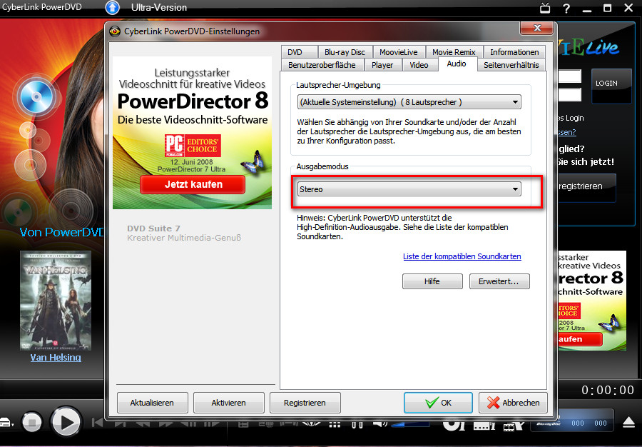Switch to the Seitenverhältnis tab

[511, 65]
